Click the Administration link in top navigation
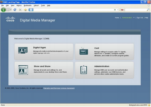Screen dimensions: 151x107 (x=127, y=18)
